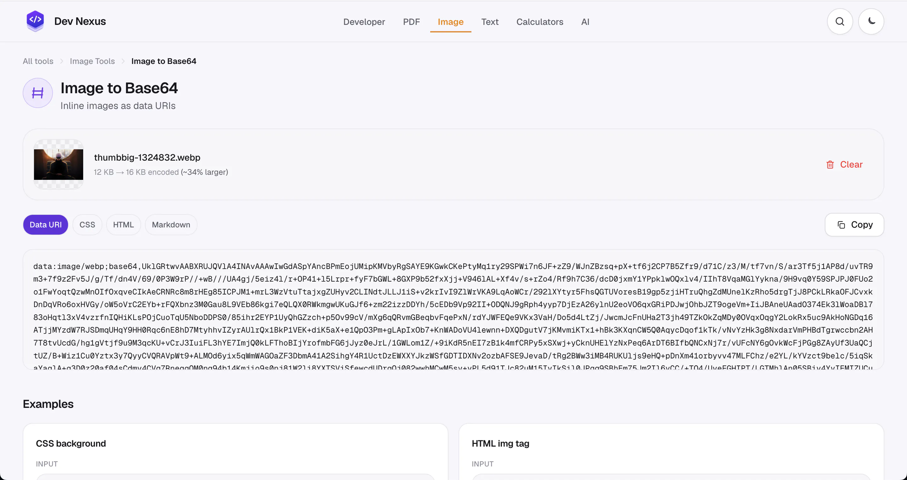Click INPUT label under HTML img tag
The width and height of the screenshot is (907, 480).
pyautogui.click(x=483, y=464)
